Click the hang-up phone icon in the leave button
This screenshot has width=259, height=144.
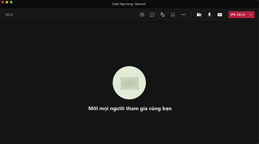[x=233, y=15]
